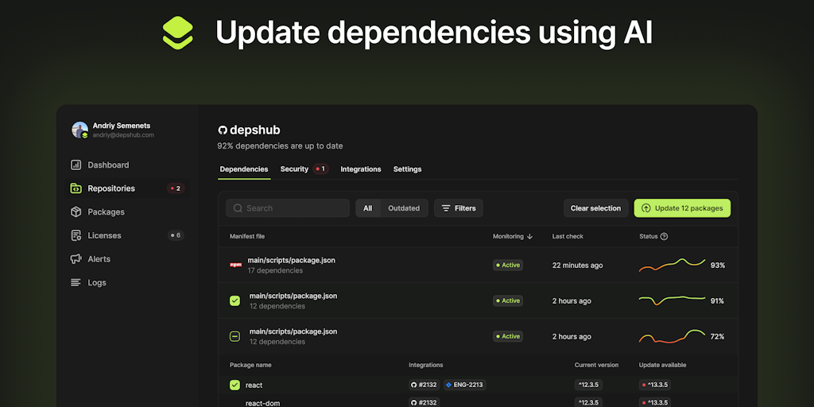
Task: Click the Dashboard icon in sidebar
Action: pyautogui.click(x=76, y=165)
